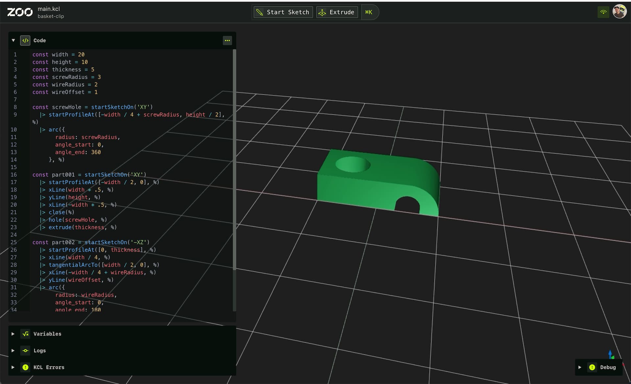The height and width of the screenshot is (384, 631).
Task: Click the network health toggle in top bar
Action: (604, 11)
